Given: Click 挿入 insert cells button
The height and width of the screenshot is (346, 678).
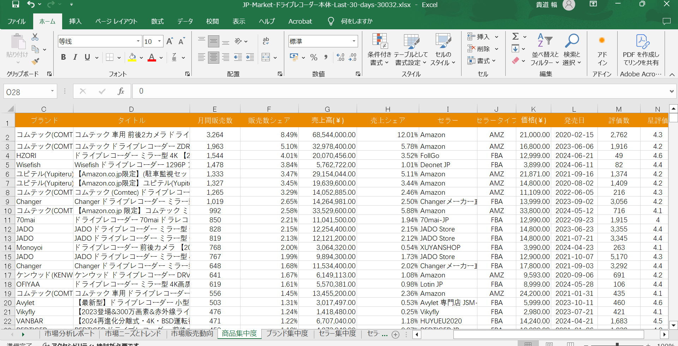Looking at the screenshot, I should point(482,37).
